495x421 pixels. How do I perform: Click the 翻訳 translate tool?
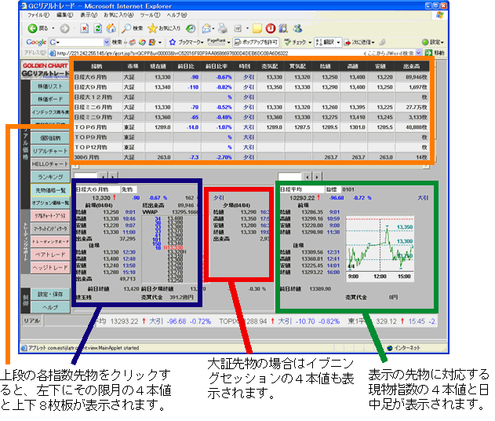(325, 42)
